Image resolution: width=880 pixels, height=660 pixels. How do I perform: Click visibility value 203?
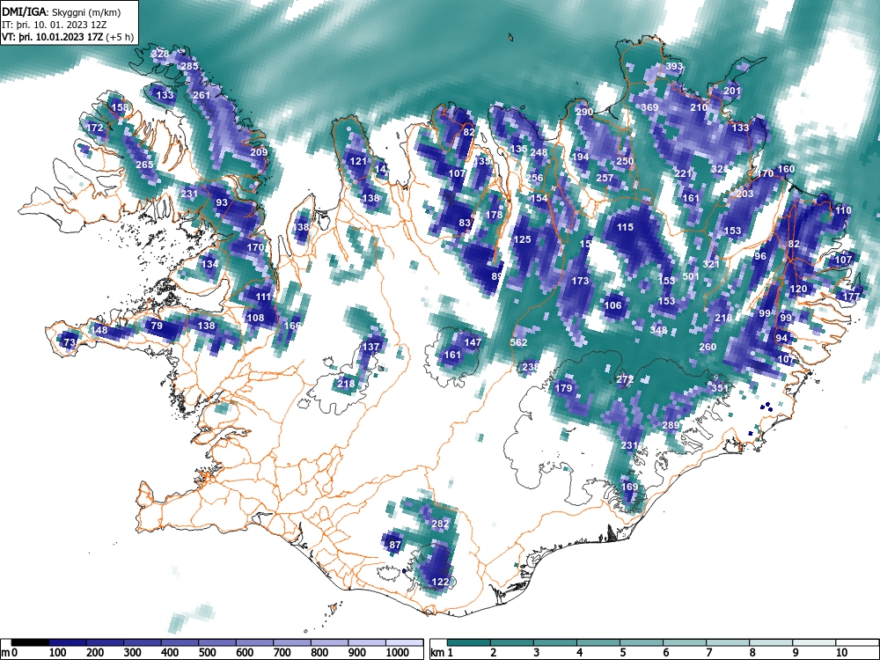click(744, 194)
